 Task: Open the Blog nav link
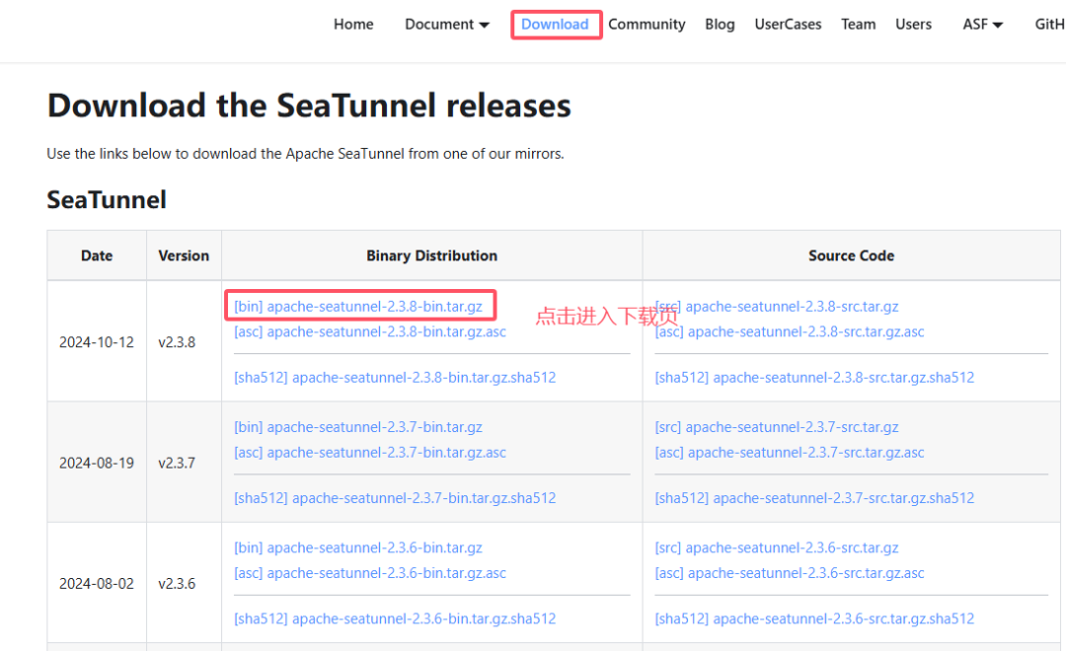pos(720,25)
